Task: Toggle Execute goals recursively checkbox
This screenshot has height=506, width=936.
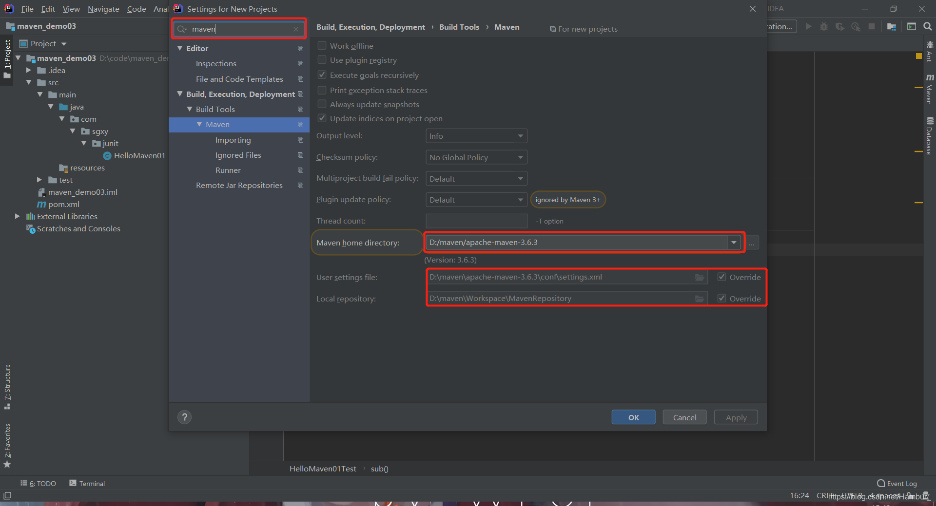Action: [x=322, y=75]
